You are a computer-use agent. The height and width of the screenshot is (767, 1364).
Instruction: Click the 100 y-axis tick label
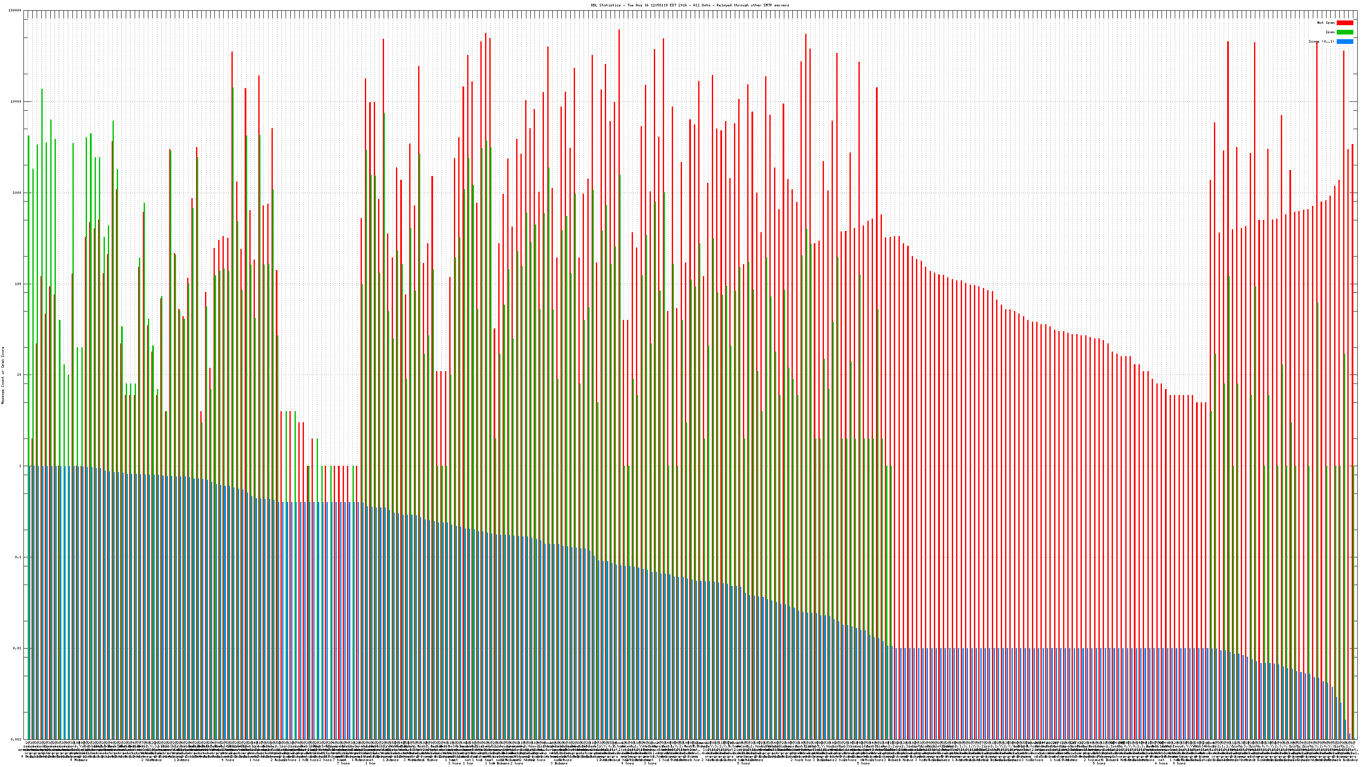18,284
